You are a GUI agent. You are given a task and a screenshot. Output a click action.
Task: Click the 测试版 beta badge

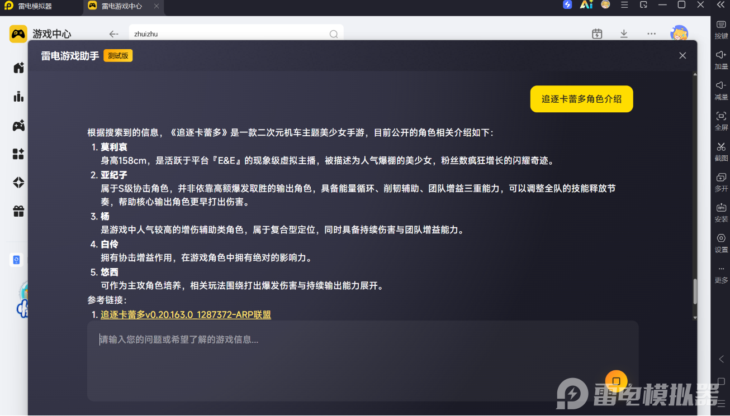coord(118,56)
